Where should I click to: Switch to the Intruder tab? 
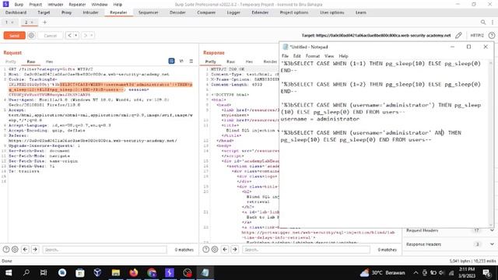click(x=90, y=12)
